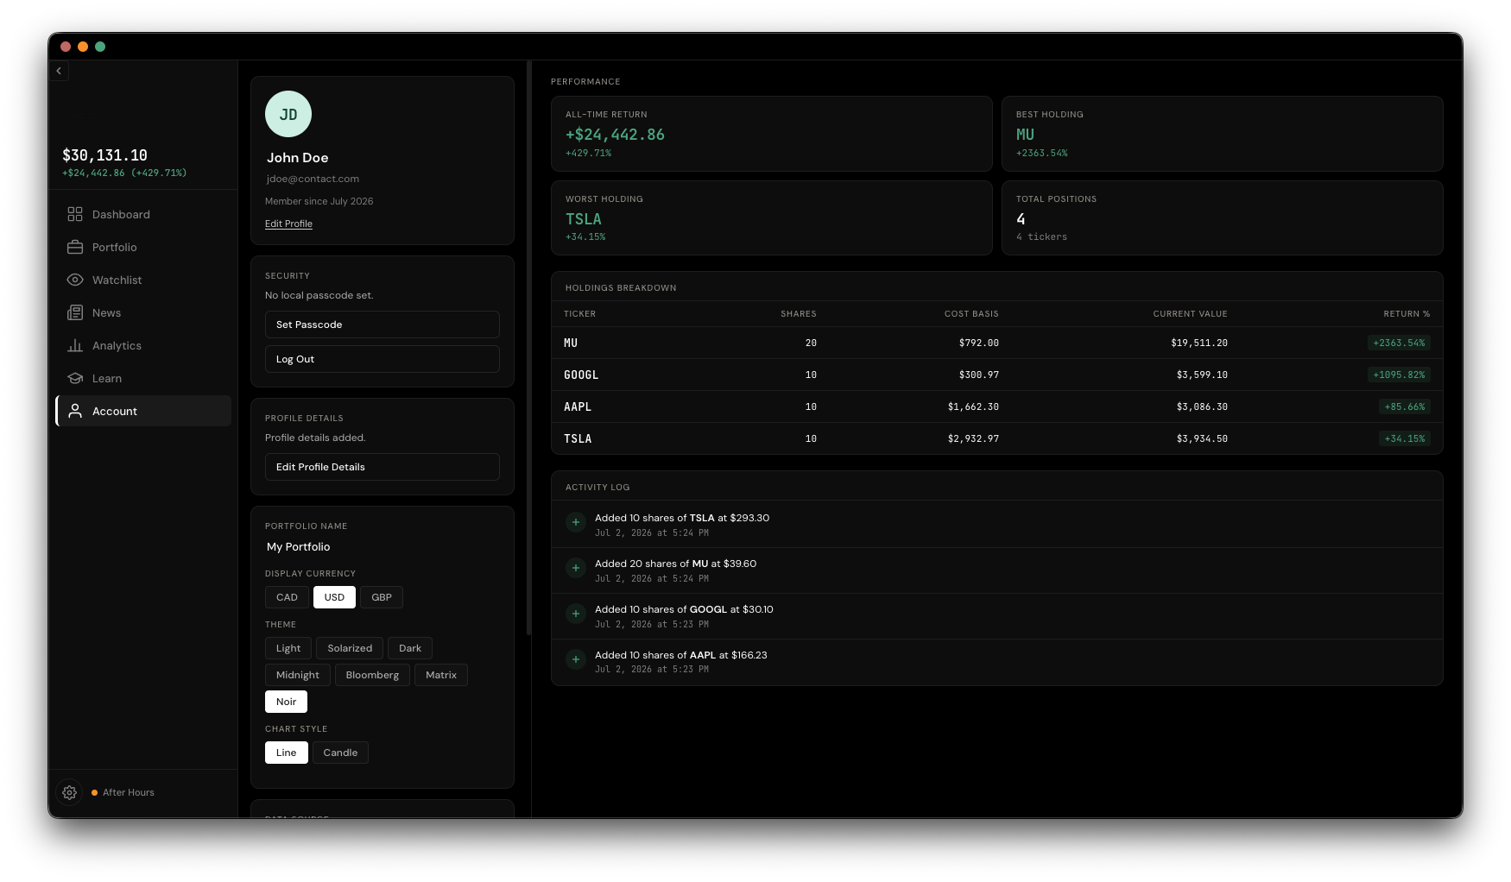This screenshot has height=882, width=1511.
Task: Select the Noir theme
Action: [286, 702]
